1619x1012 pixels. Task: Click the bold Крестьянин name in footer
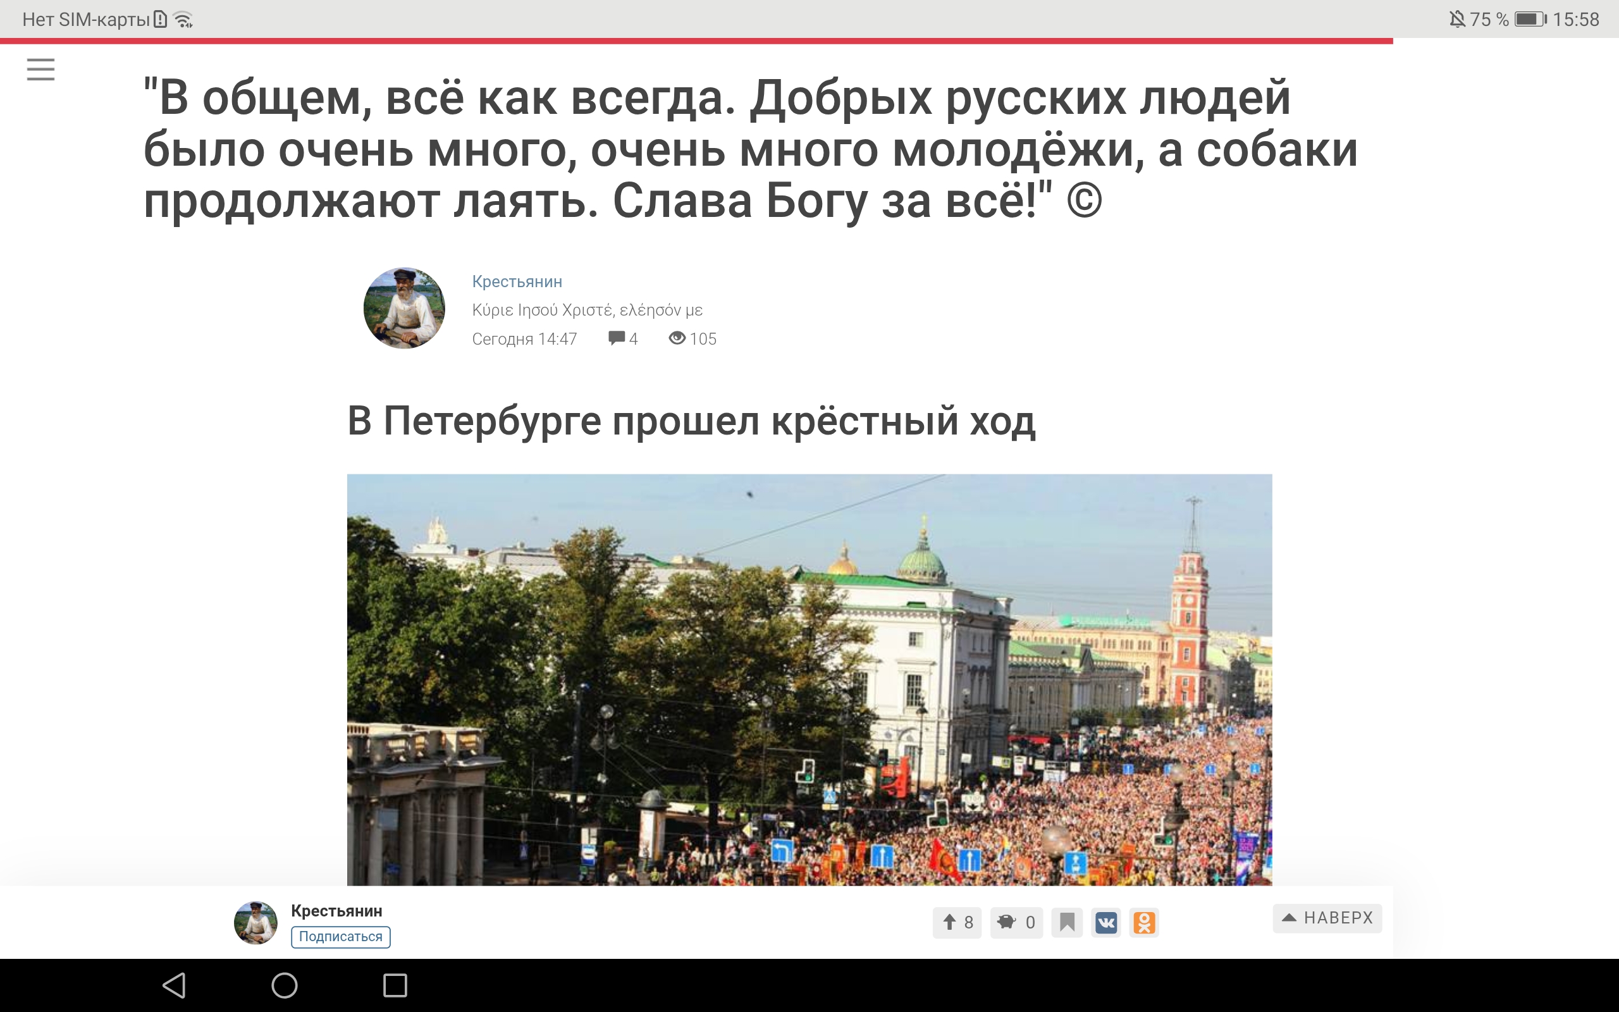(x=336, y=911)
